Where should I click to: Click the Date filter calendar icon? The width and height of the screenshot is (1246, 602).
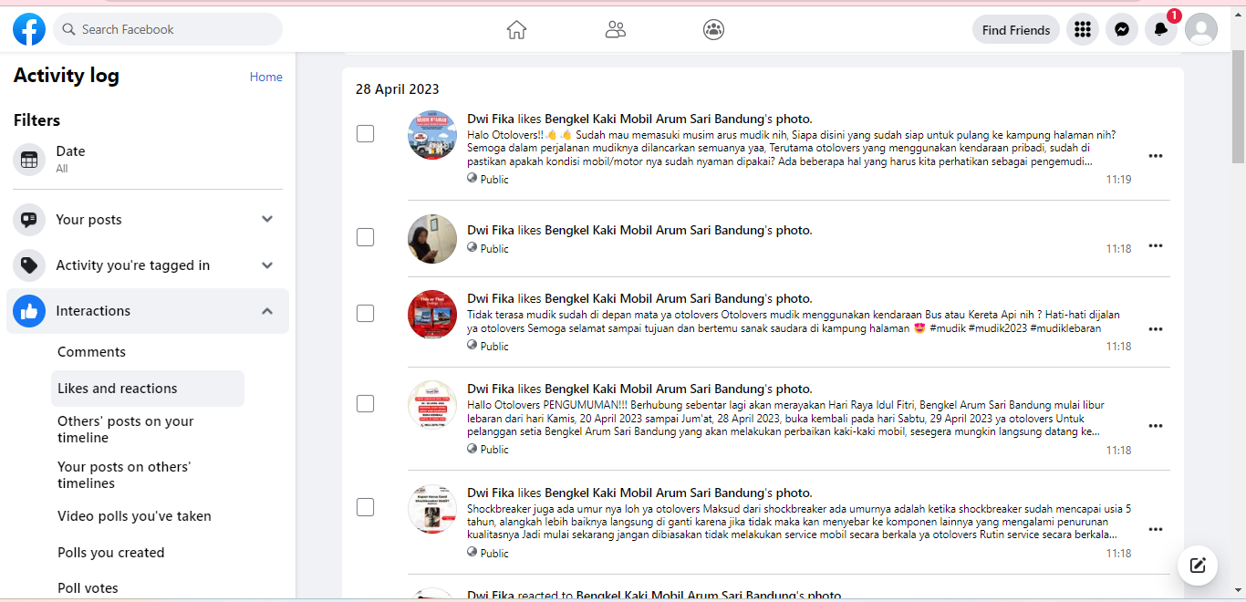(x=29, y=160)
